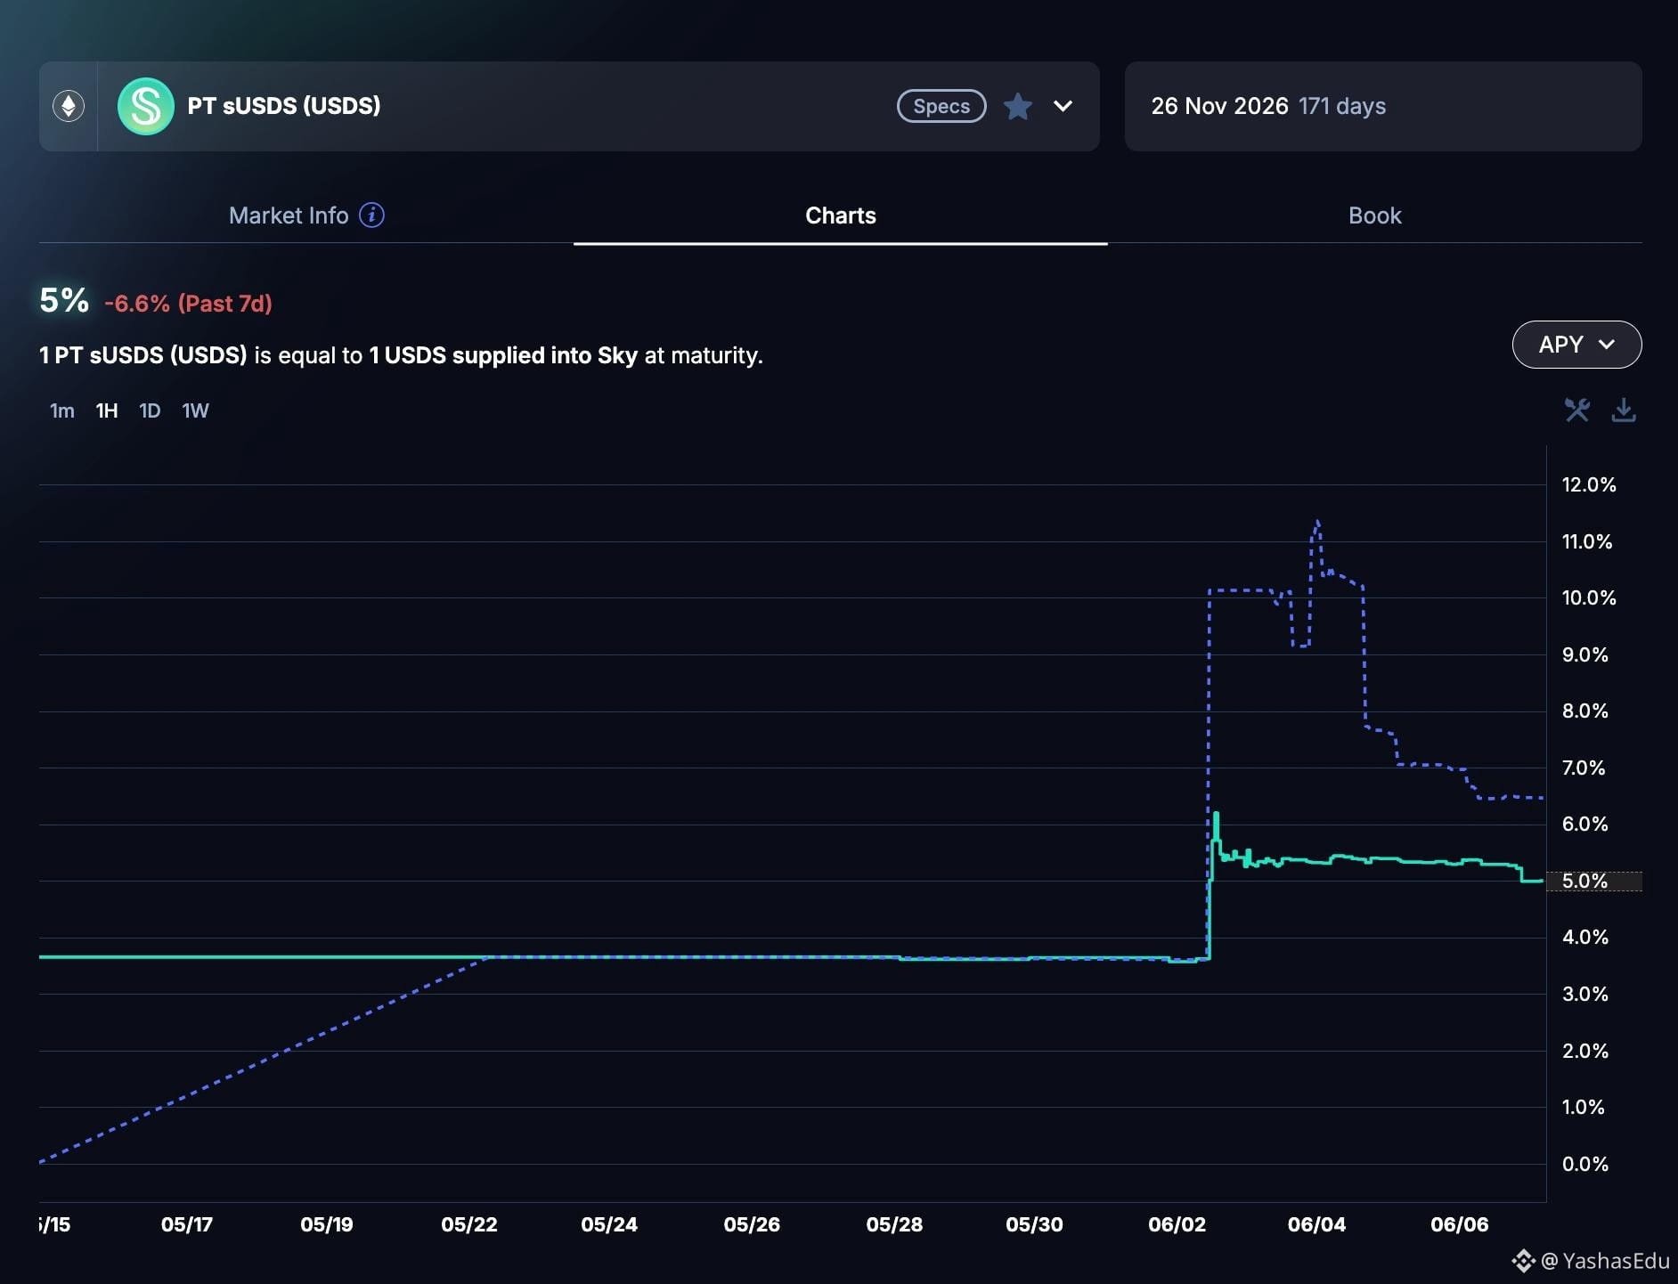The image size is (1678, 1284).
Task: Click the PT sUSDS (USDS) market title
Action: coord(284,106)
